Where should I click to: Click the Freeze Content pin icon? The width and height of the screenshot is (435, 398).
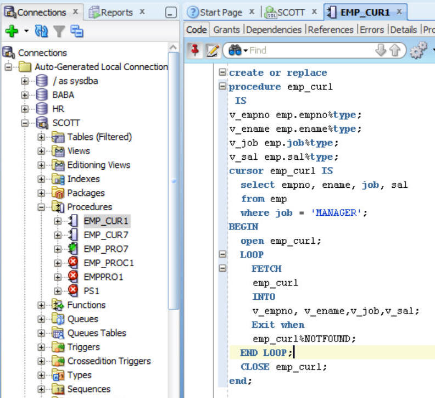[195, 51]
